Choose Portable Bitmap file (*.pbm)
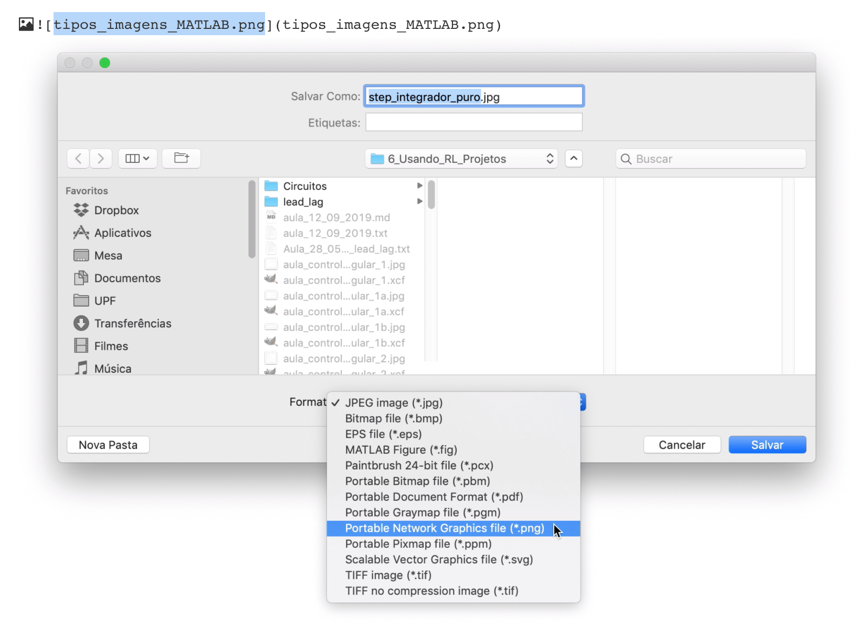Viewport: 863px width, 628px height. pos(454,482)
